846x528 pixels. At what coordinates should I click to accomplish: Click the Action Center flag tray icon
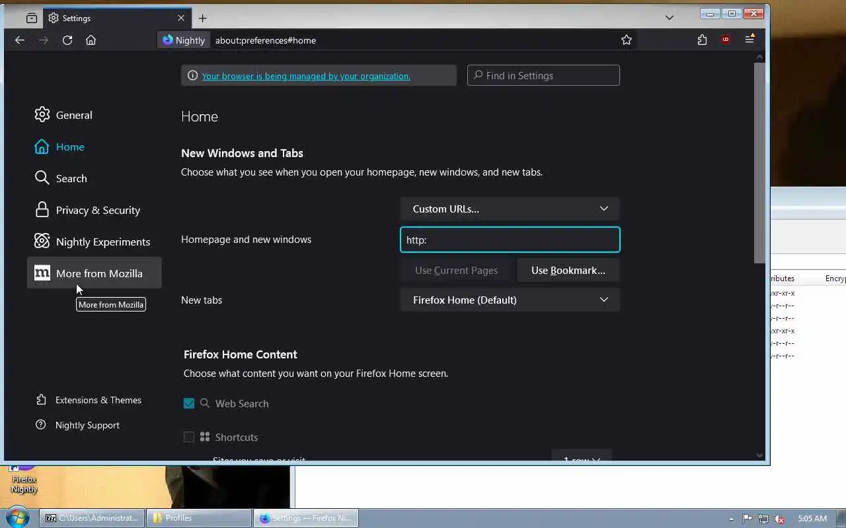coord(748,519)
